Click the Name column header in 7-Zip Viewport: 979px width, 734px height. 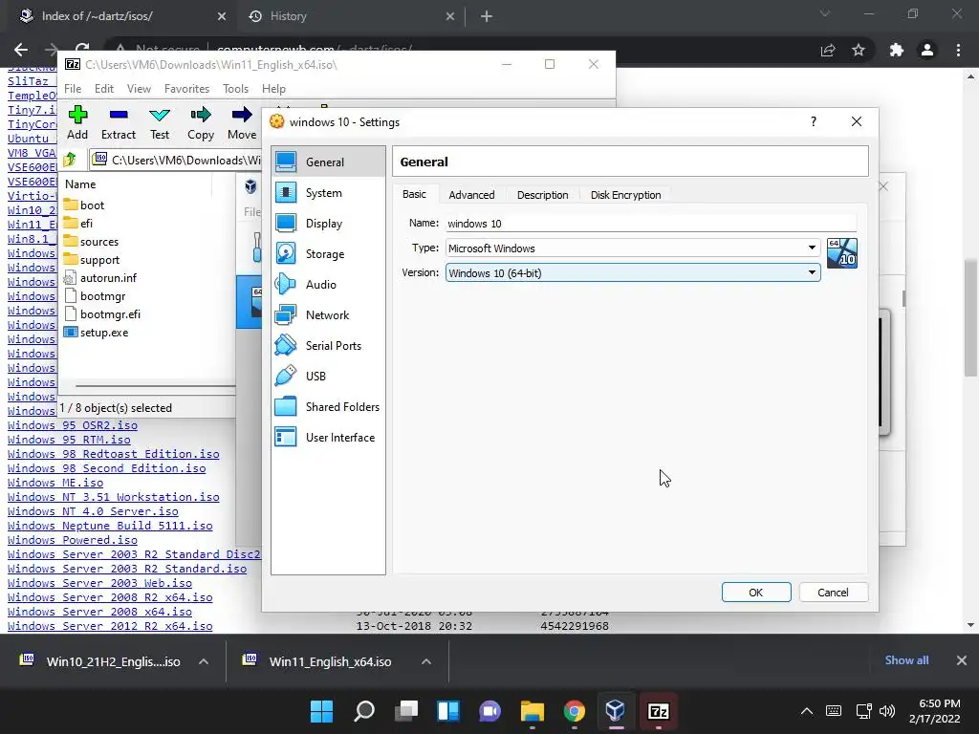click(80, 184)
